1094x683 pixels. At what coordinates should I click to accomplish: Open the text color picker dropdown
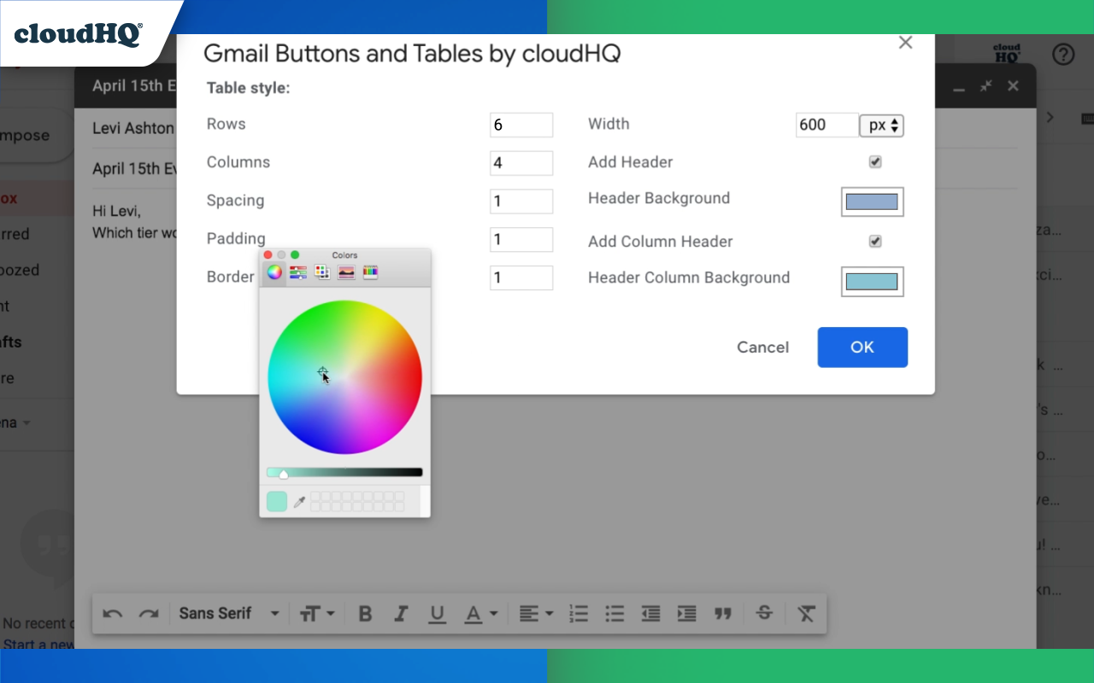tap(480, 613)
